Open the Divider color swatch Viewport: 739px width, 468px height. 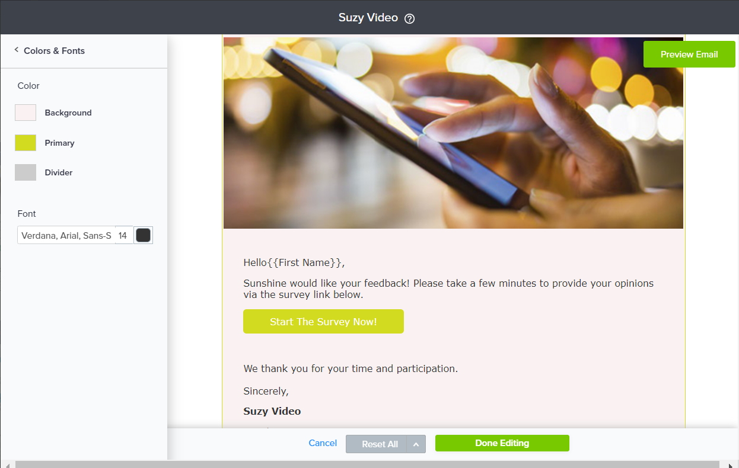(x=26, y=172)
